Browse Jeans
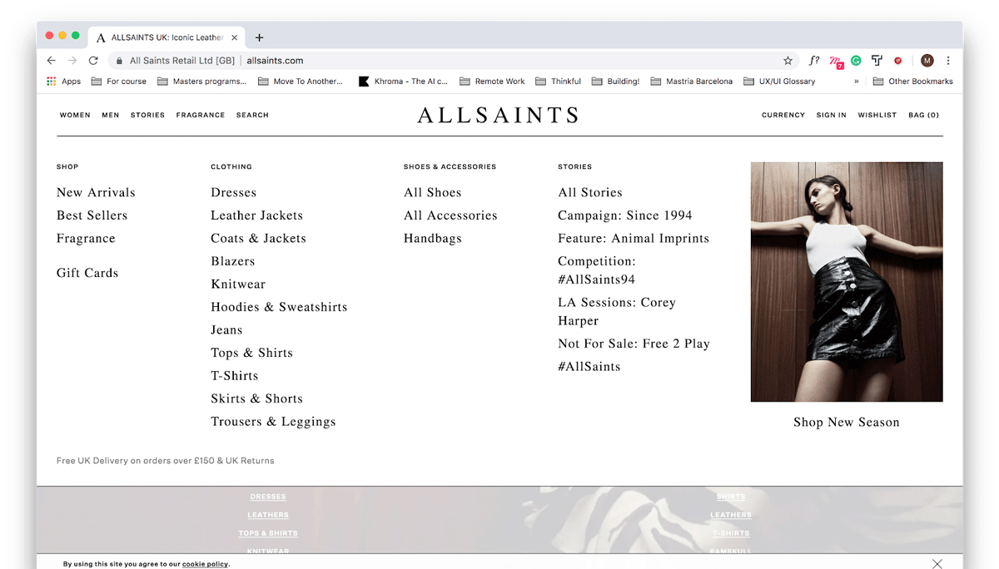Screen dimensions: 999x569 226,329
